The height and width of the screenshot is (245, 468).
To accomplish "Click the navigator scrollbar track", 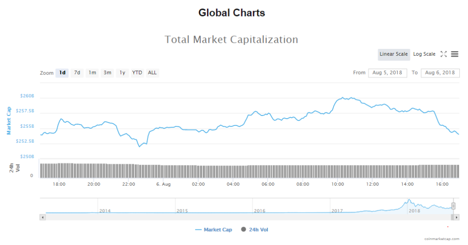I will click(229, 218).
